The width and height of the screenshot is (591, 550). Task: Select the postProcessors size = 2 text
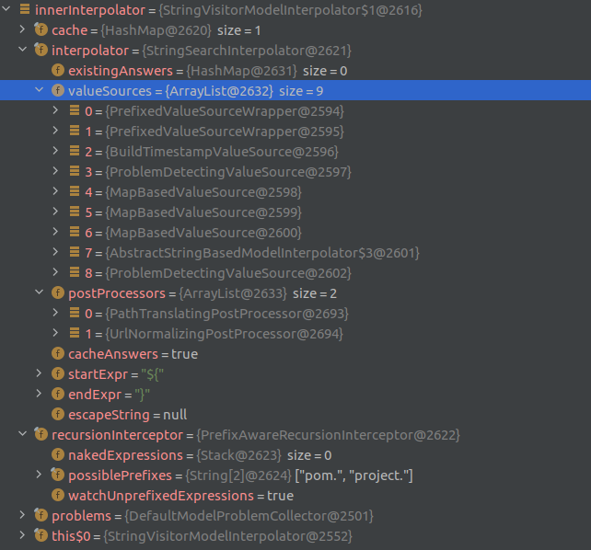tap(315, 293)
